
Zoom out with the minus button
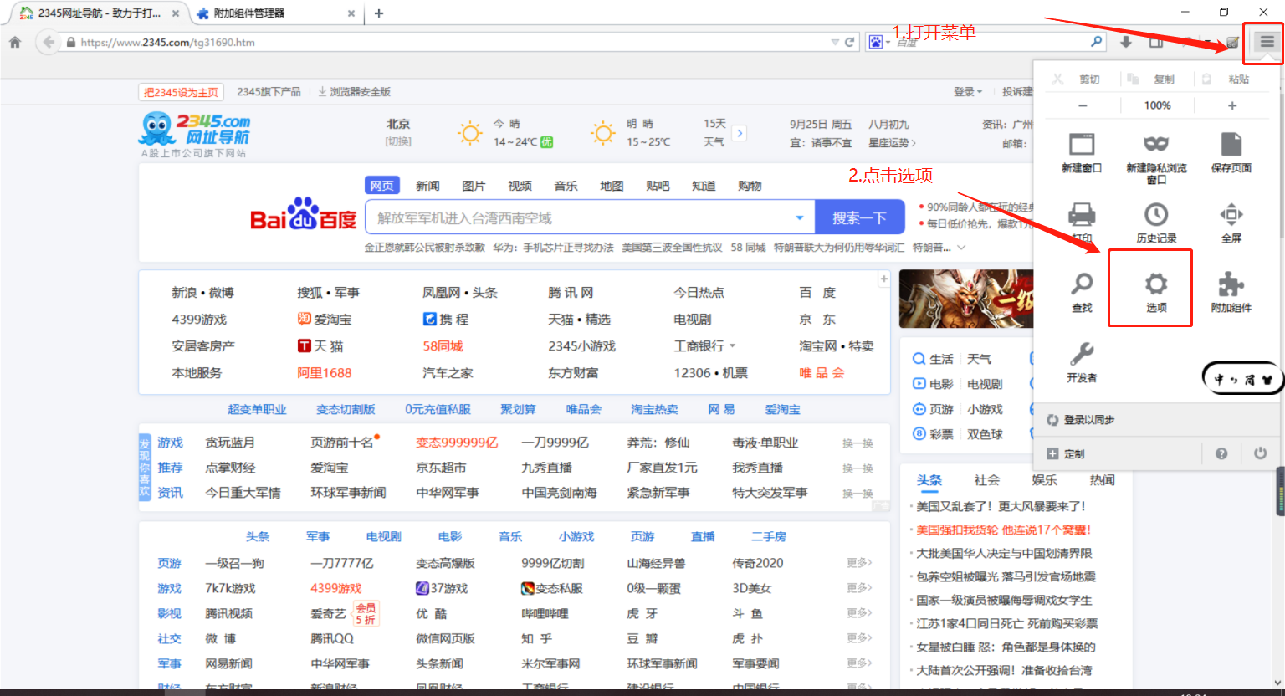(x=1083, y=105)
